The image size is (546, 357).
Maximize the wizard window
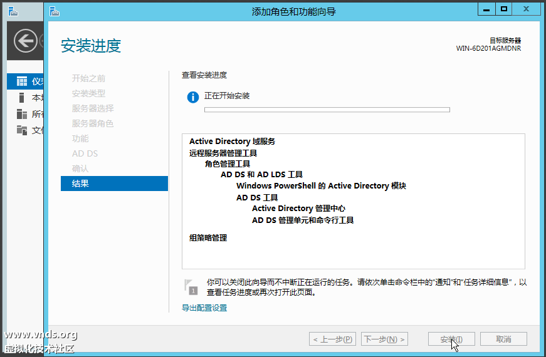pyautogui.click(x=503, y=9)
